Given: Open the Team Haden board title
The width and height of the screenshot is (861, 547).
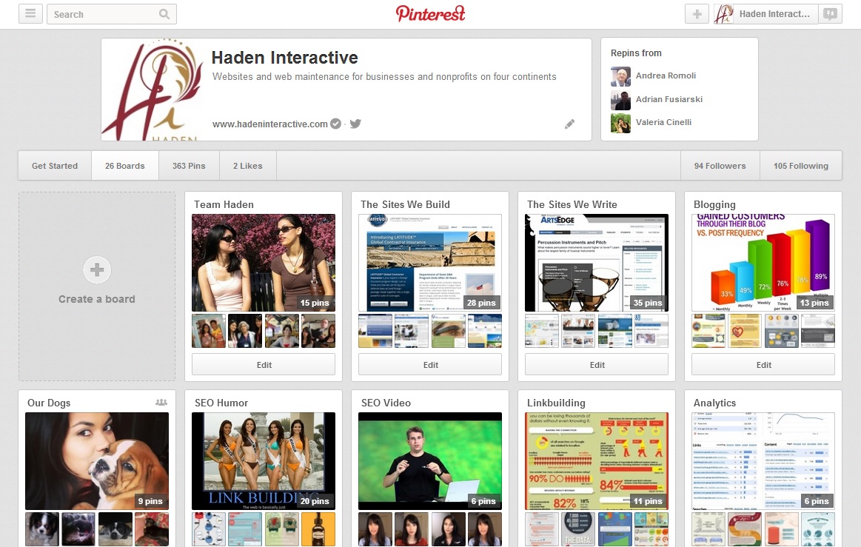Looking at the screenshot, I should tap(224, 204).
